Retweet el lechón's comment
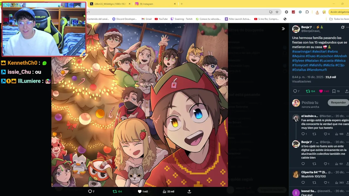349x196 pixels. click(314, 134)
